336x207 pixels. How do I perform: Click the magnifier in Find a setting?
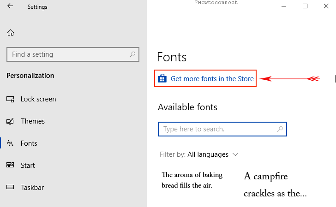132,54
